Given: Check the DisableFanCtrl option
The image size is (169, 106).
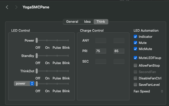Looking at the screenshot, I should pos(136,78).
